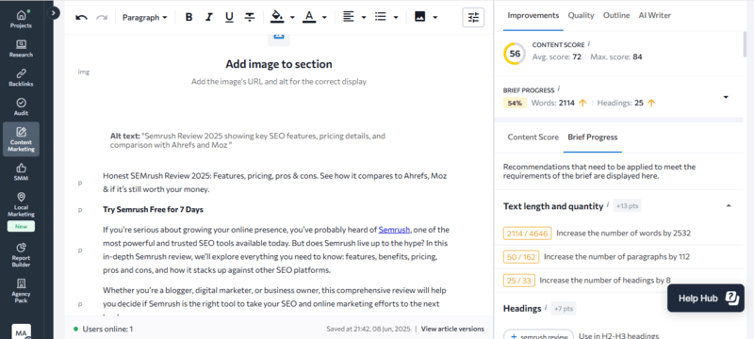This screenshot has width=754, height=339.
Task: Switch to the Quality tab
Action: tap(581, 15)
